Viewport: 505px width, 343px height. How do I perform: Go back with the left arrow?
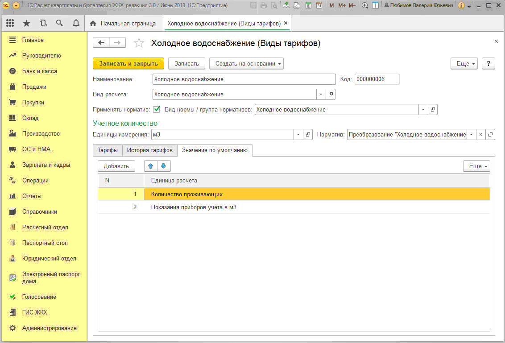[101, 42]
